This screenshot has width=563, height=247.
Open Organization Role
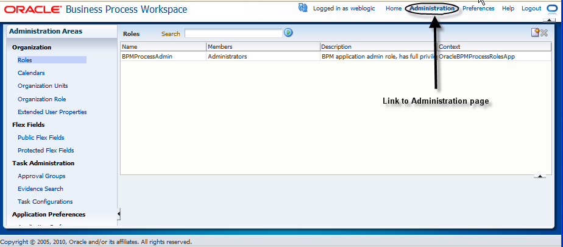(41, 99)
